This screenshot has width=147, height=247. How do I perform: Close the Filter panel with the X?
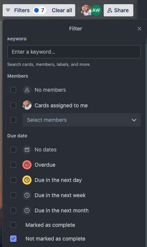pos(139,29)
